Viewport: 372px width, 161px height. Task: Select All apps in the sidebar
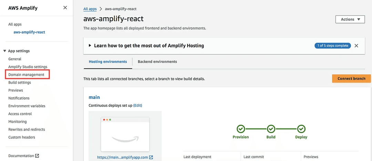click(x=15, y=24)
